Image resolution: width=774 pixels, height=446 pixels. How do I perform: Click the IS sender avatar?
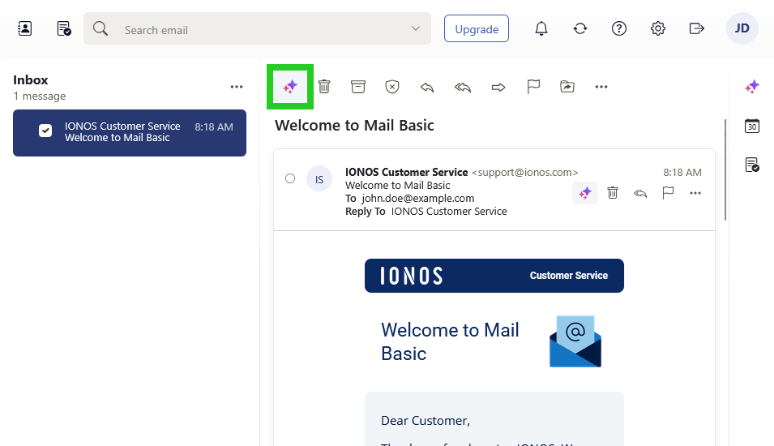[x=319, y=178]
